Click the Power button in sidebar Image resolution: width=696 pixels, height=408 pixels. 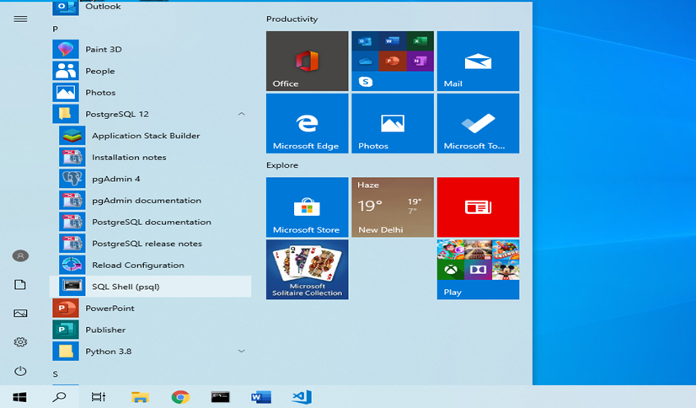pyautogui.click(x=20, y=371)
